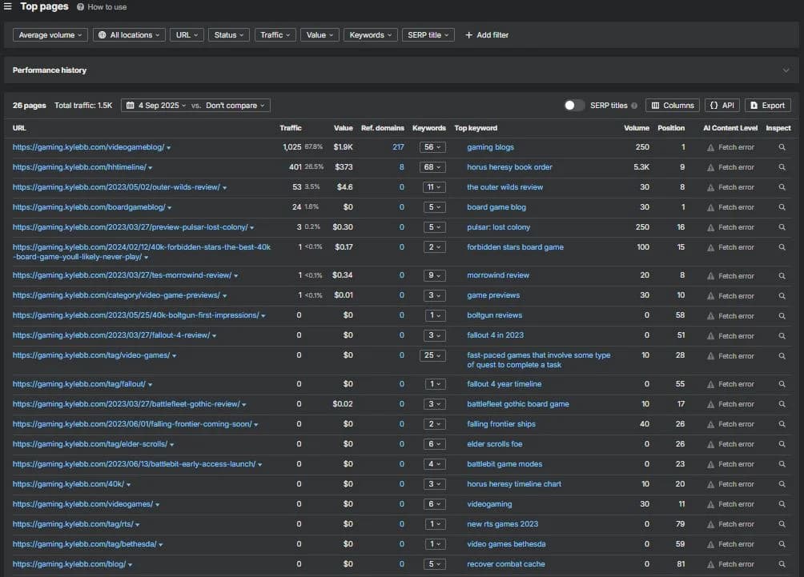Open the videogameblog URL link

[88, 147]
